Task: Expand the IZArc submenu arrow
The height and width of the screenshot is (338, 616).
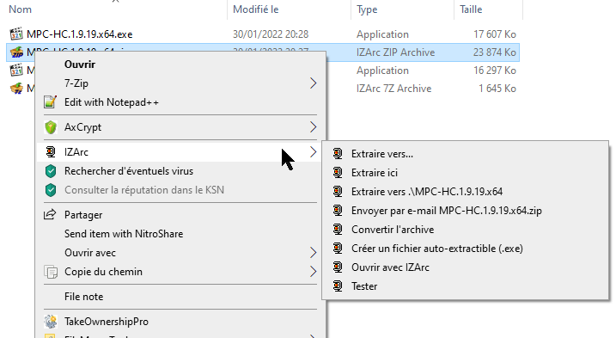Action: coord(313,152)
